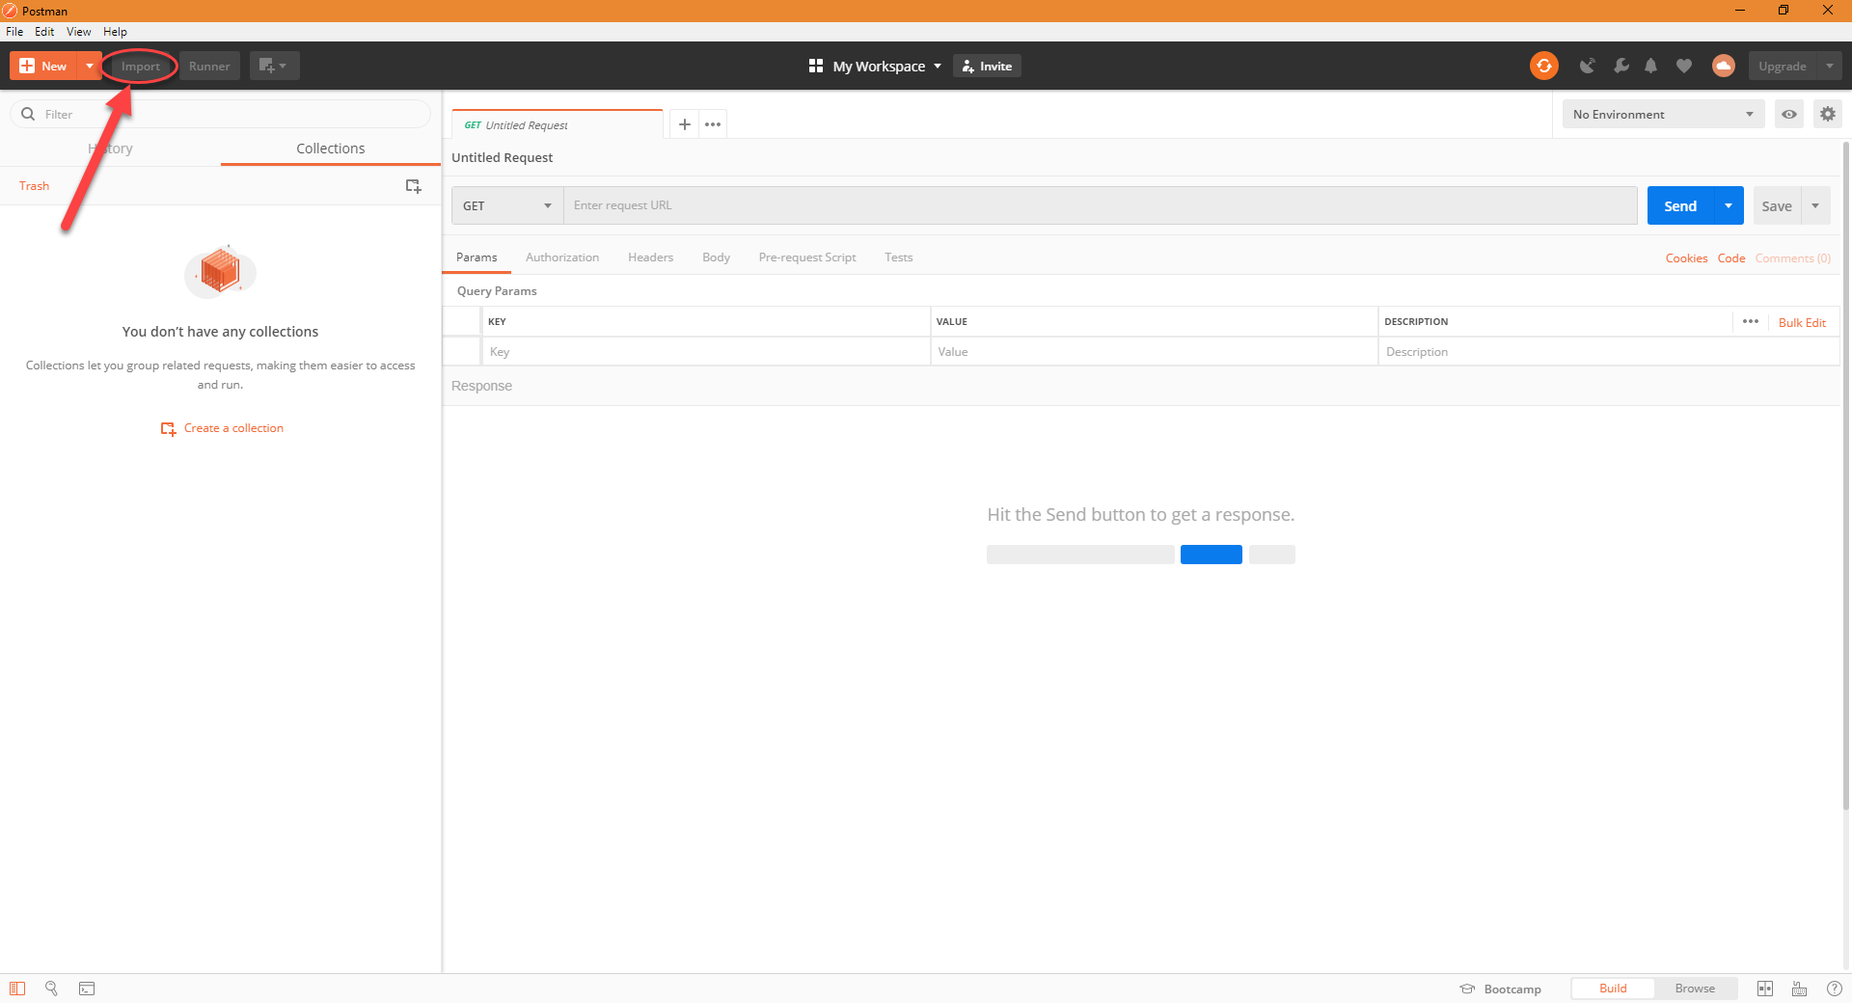Click the orange sync status icon

tap(1543, 66)
